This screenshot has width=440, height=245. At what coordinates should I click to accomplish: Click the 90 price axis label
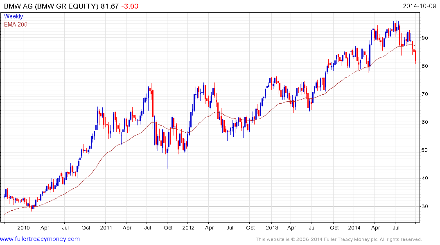(424, 38)
